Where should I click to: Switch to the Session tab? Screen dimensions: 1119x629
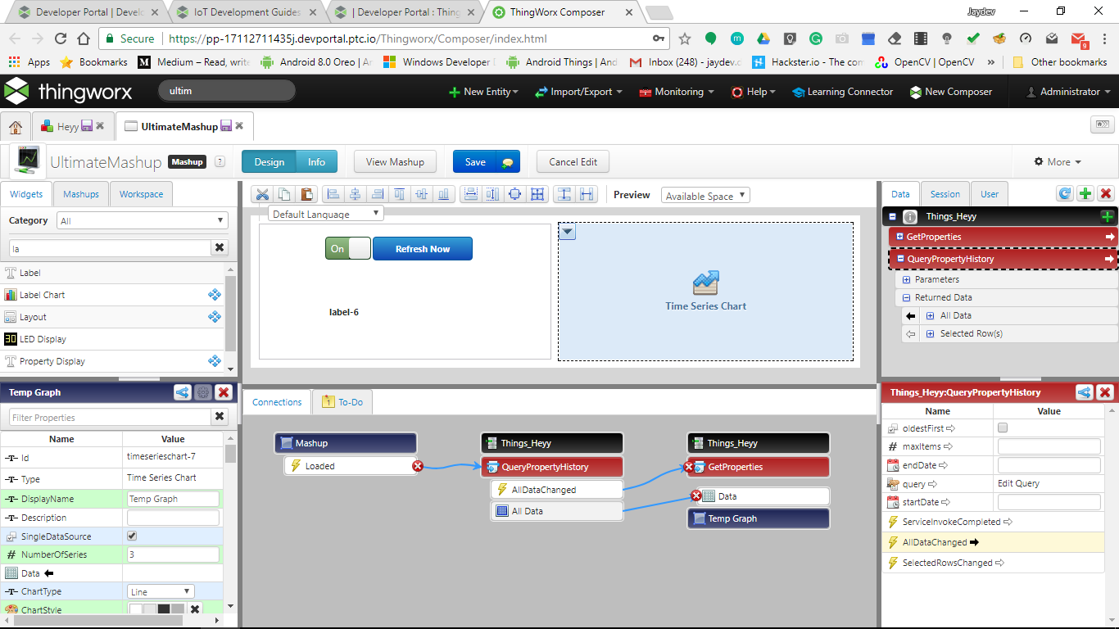945,193
